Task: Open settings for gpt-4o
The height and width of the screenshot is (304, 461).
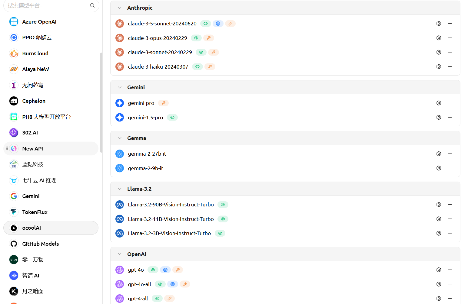Action: click(x=439, y=270)
